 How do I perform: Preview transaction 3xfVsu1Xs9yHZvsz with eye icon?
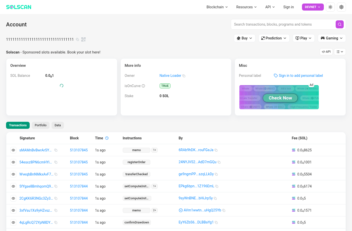click(13, 210)
